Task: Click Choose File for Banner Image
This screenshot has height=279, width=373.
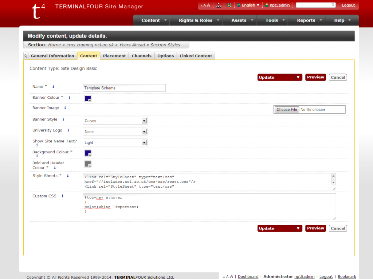Action: coord(287,110)
